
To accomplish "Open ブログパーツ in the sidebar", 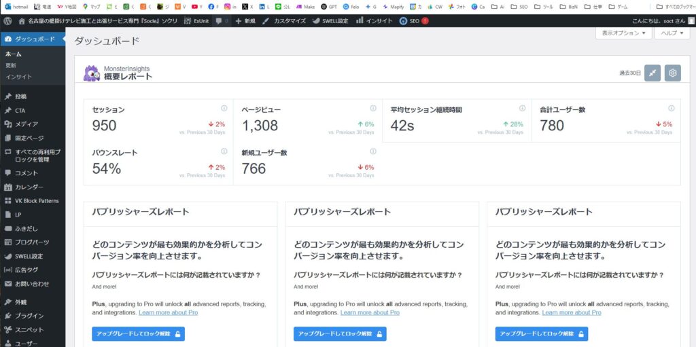I will pos(33,242).
